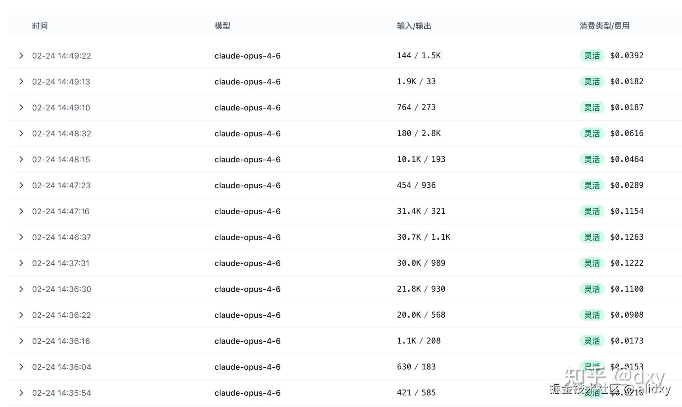The width and height of the screenshot is (682, 407).
Task: Click the 模型 column header
Action: click(222, 26)
